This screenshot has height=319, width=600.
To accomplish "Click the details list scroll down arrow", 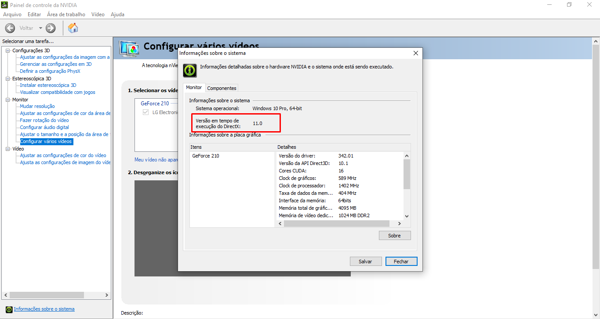I will [407, 216].
